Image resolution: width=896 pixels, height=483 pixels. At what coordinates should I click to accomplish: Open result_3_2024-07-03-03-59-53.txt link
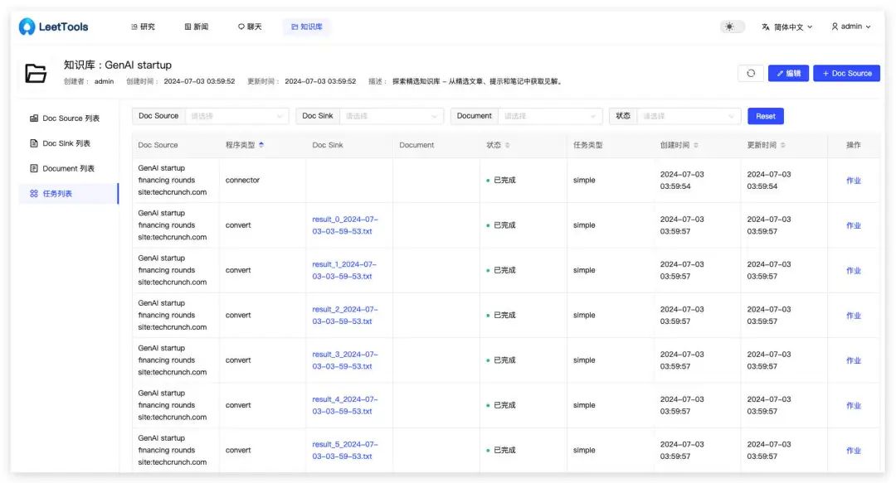point(344,360)
